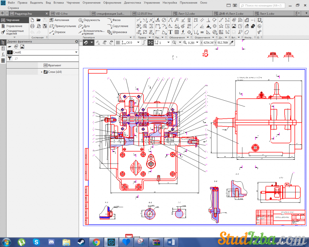Screen dimensions: 309x247
Task: Select the Управление toolbar set
Action: (14, 26)
